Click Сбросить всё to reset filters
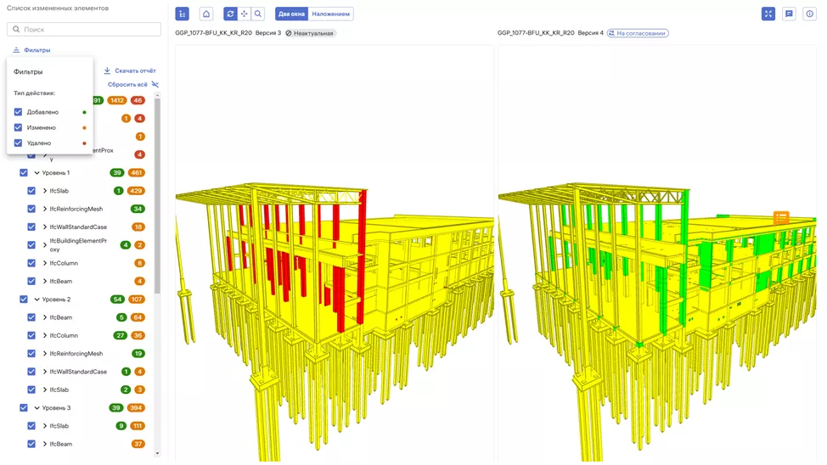The width and height of the screenshot is (827, 465). pos(127,85)
